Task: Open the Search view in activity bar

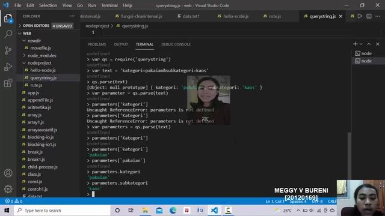Action: tap(8, 34)
